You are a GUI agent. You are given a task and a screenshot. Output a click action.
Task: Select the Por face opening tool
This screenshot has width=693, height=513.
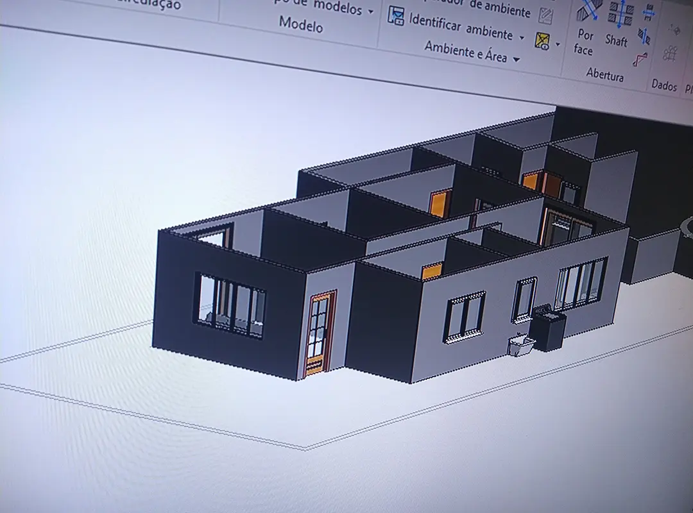click(585, 29)
